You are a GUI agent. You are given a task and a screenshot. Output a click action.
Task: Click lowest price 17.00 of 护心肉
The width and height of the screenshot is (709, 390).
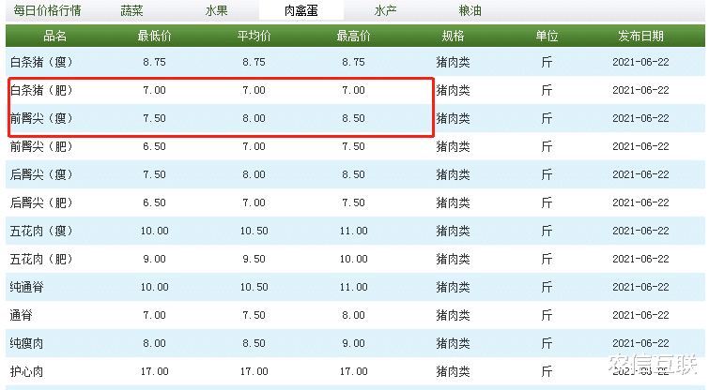click(x=155, y=371)
